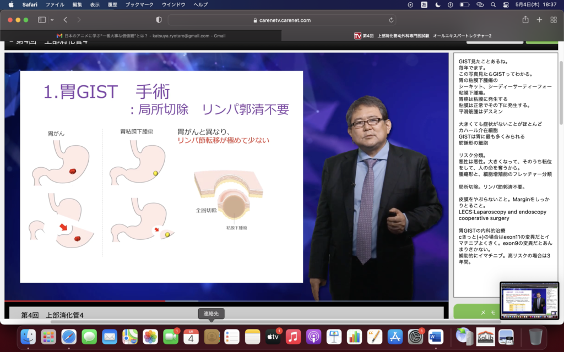Click inside the memo notes text area
Screen dimensions: 564x352
505,176
